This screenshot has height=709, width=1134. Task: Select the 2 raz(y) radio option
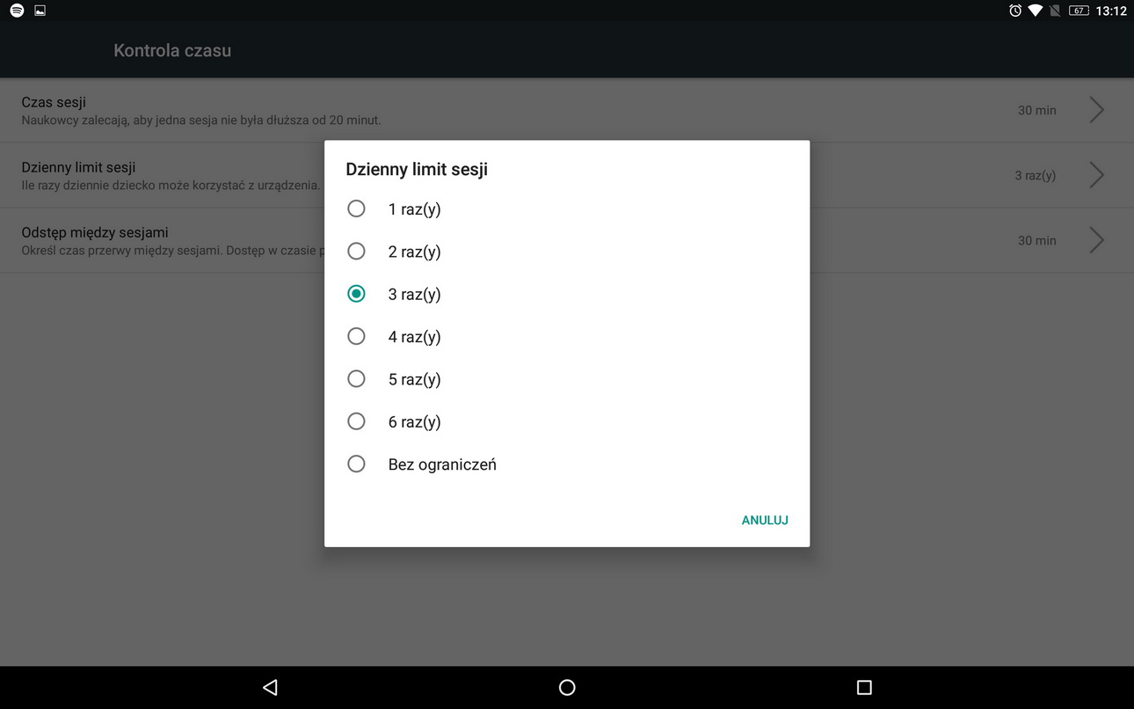coord(356,252)
